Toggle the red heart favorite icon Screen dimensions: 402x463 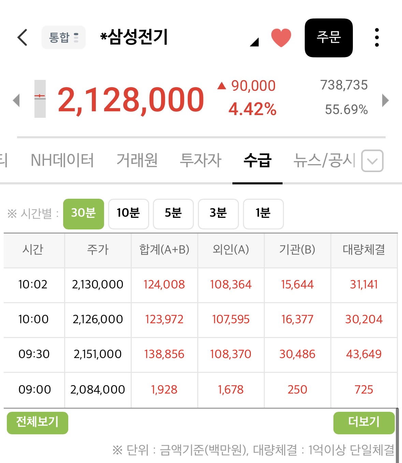coord(281,38)
